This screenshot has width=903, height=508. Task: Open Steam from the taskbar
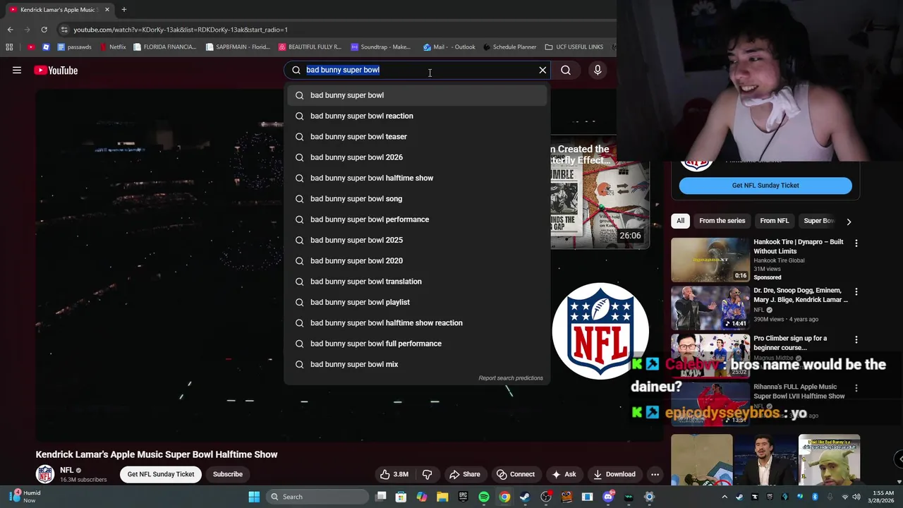coord(525,497)
